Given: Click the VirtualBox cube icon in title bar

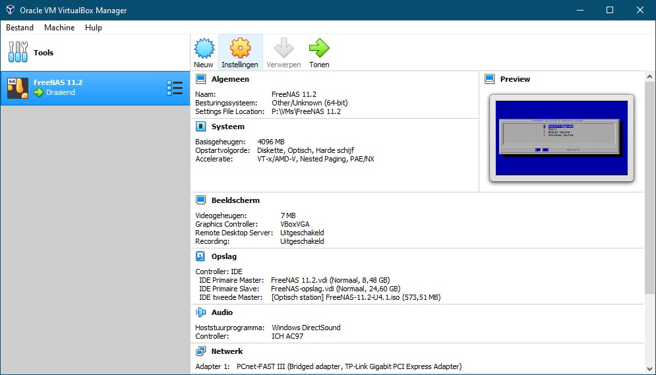Looking at the screenshot, I should click(x=11, y=10).
